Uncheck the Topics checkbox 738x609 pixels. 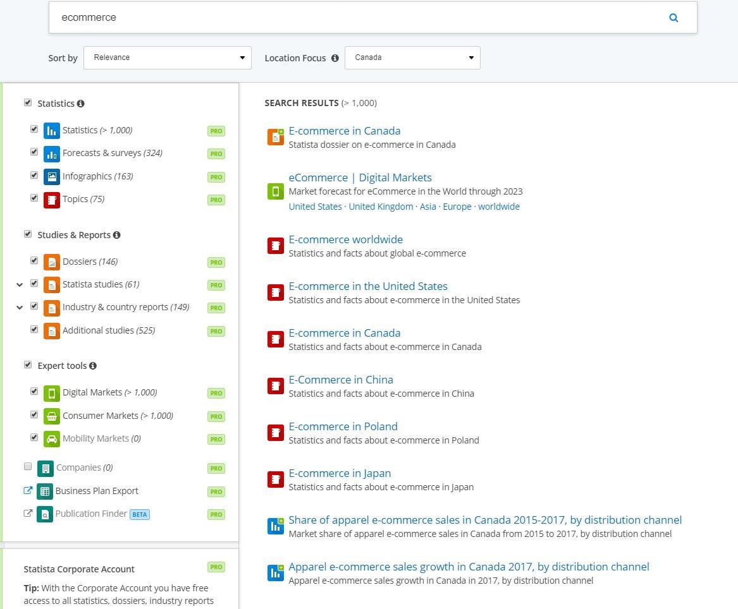[x=34, y=198]
